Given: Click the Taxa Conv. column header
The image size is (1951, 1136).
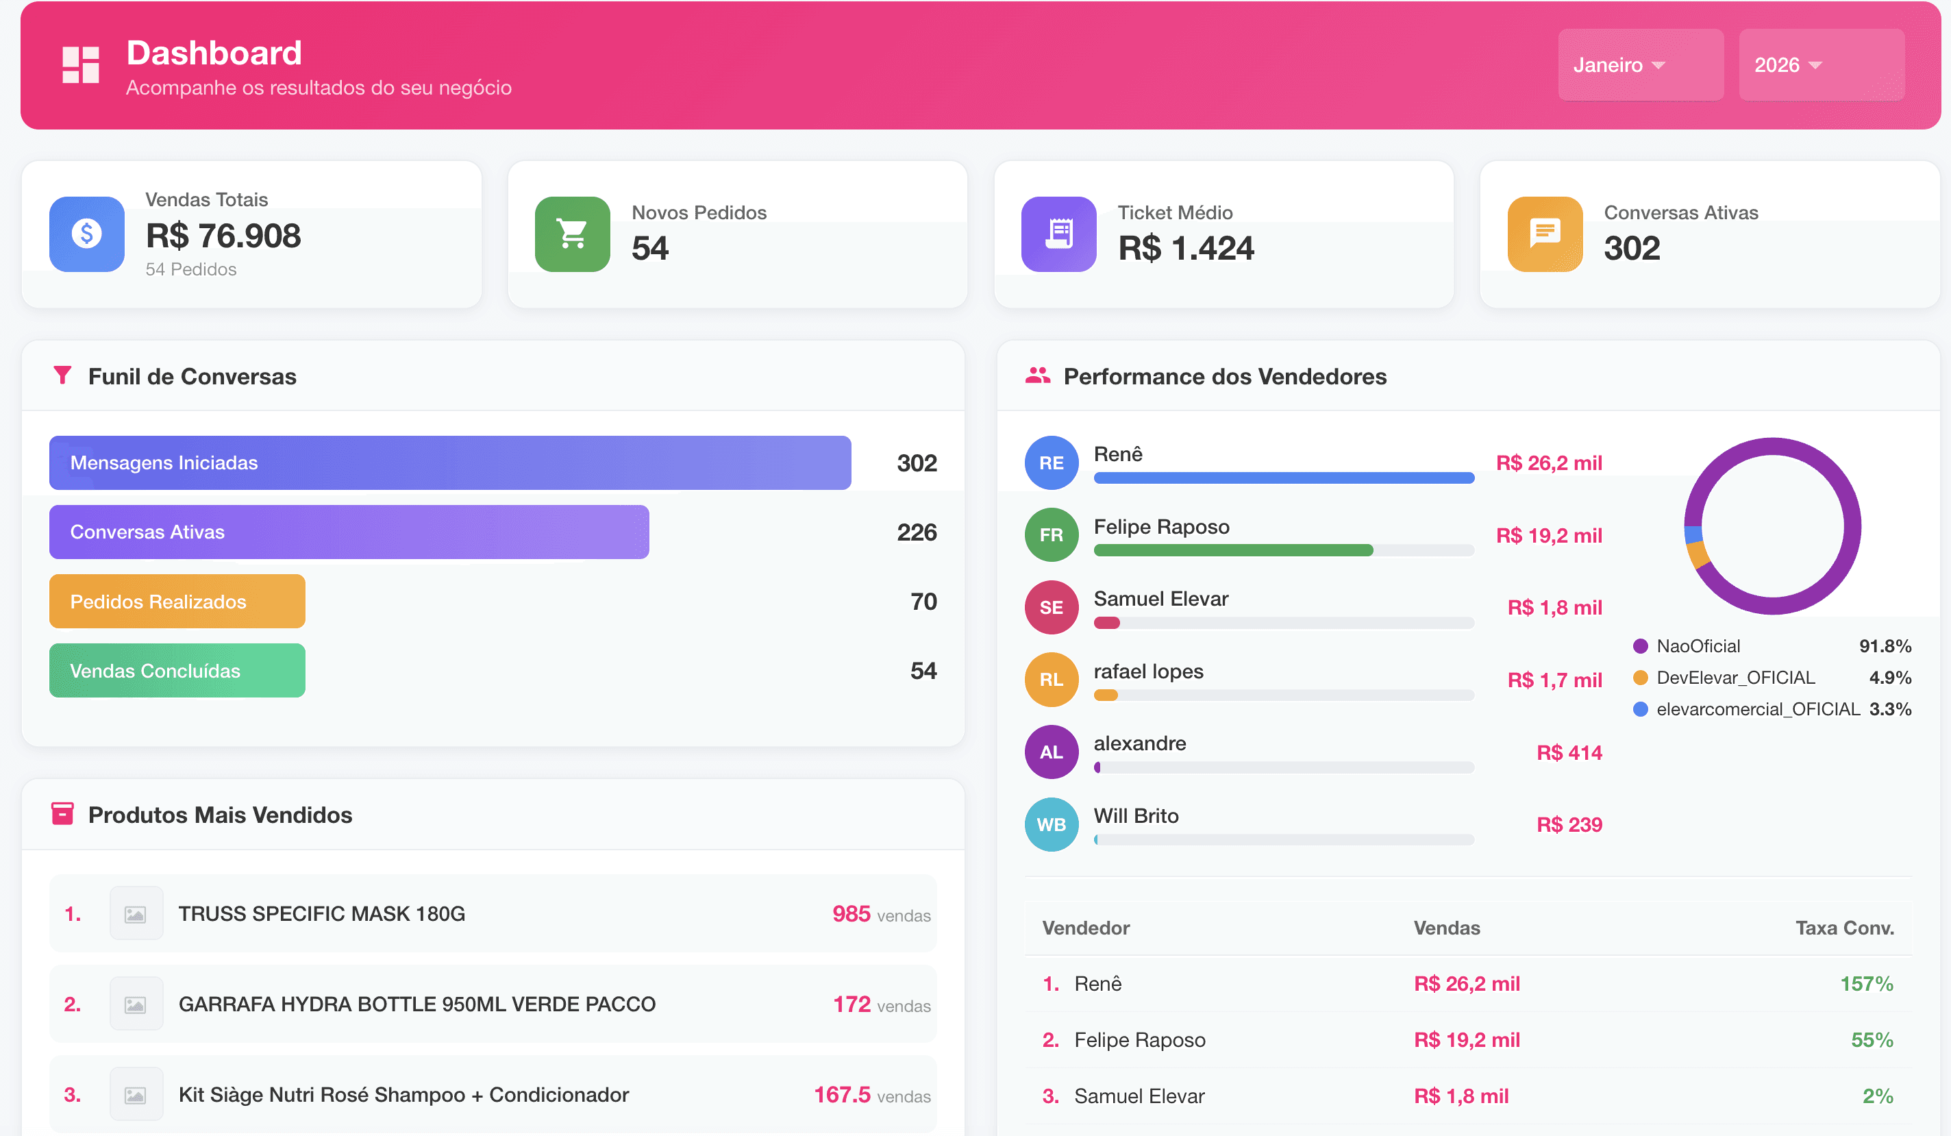Looking at the screenshot, I should tap(1844, 928).
